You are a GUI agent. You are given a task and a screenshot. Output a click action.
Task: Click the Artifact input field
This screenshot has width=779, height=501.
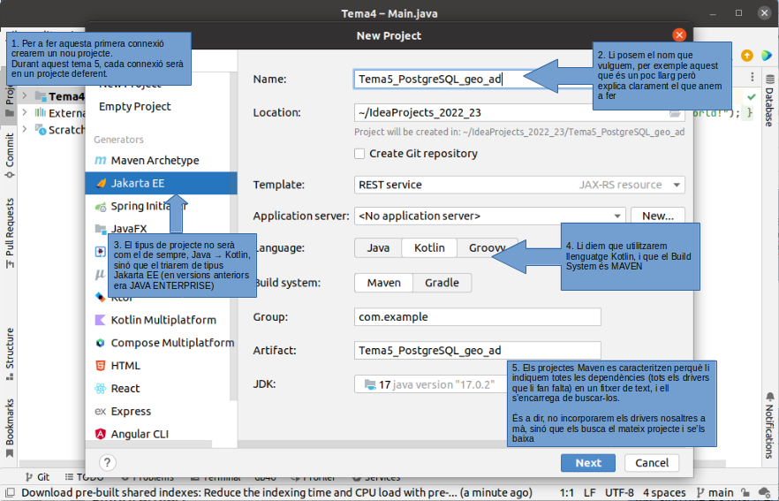pyautogui.click(x=478, y=351)
